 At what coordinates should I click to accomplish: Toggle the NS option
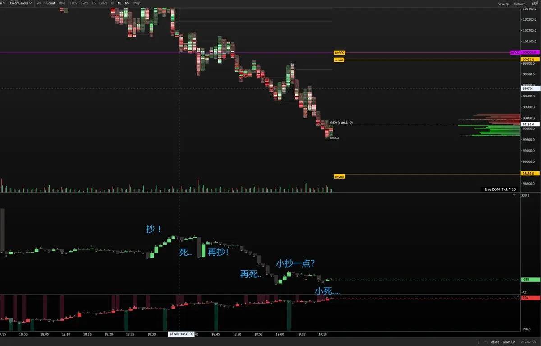[x=127, y=3]
